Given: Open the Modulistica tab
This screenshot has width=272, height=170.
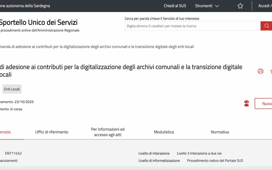Looking at the screenshot, I should (164, 132).
